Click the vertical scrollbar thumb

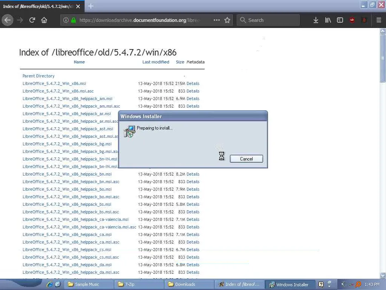pos(383,58)
